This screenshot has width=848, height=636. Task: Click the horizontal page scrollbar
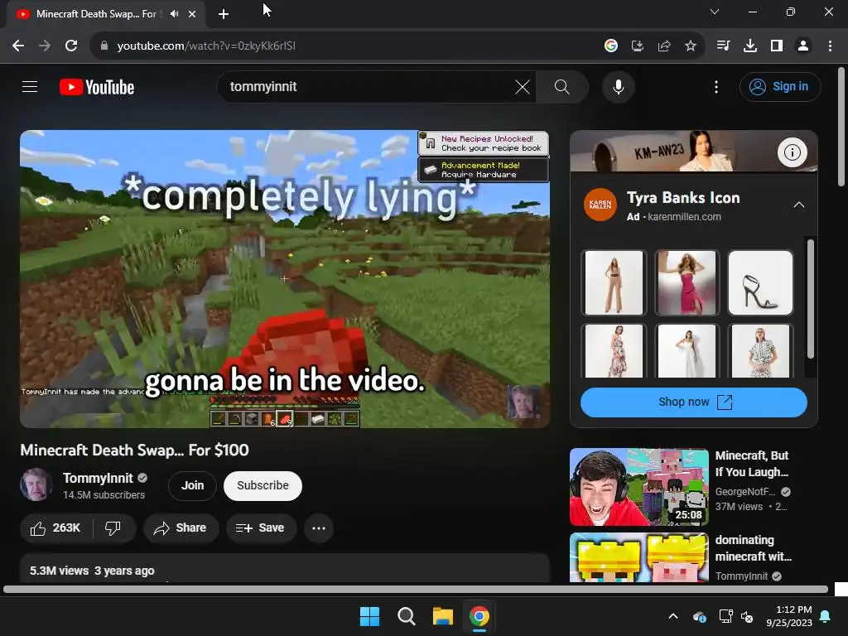[416, 589]
